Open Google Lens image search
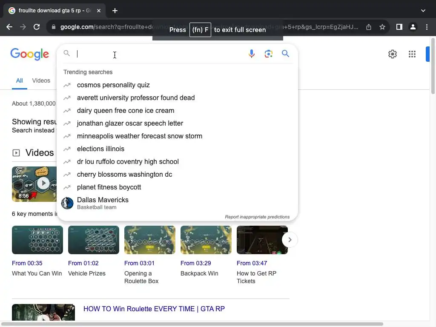Viewport: 436px width, 327px height. (268, 54)
